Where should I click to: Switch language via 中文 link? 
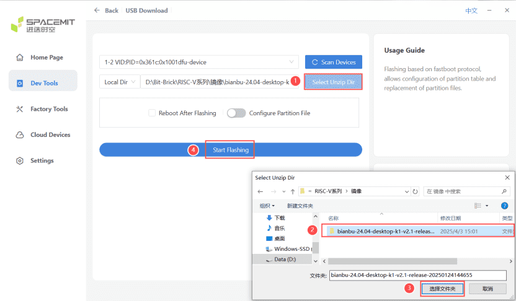pyautogui.click(x=471, y=11)
